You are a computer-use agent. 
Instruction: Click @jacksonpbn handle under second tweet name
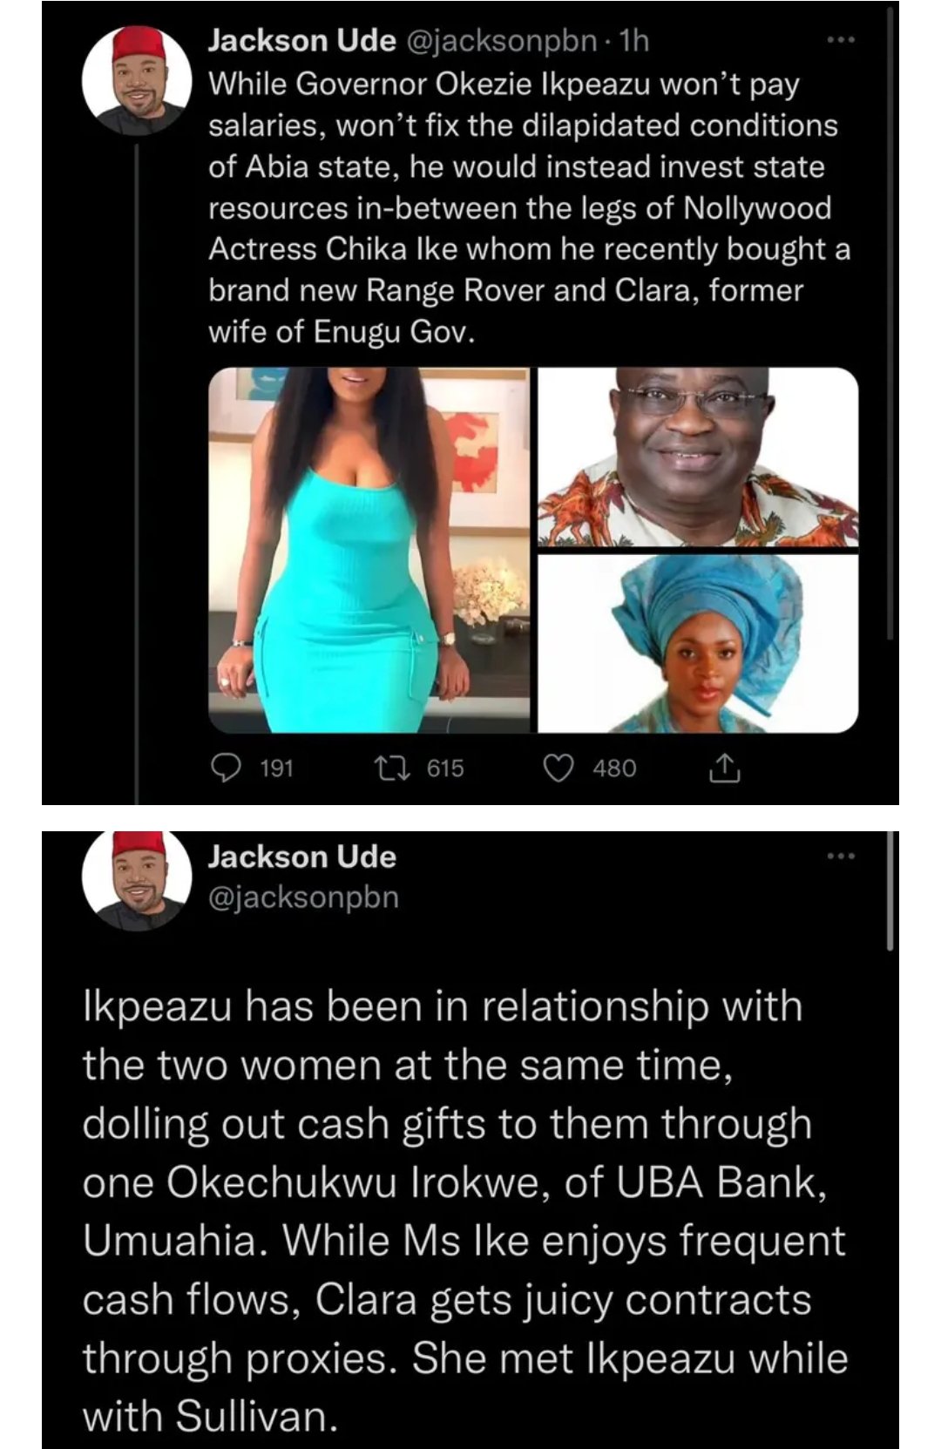point(303,897)
